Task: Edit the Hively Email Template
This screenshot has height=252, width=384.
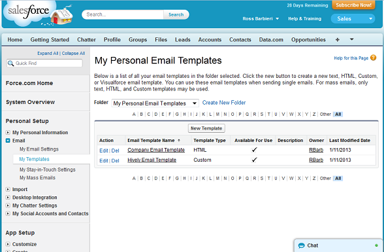Action: point(104,161)
